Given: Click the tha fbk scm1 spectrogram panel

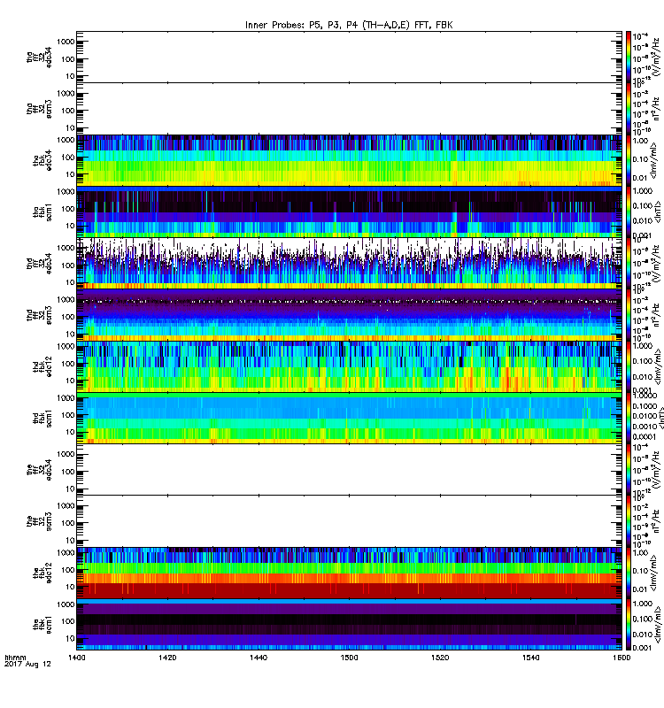Looking at the screenshot, I should click(x=349, y=212).
